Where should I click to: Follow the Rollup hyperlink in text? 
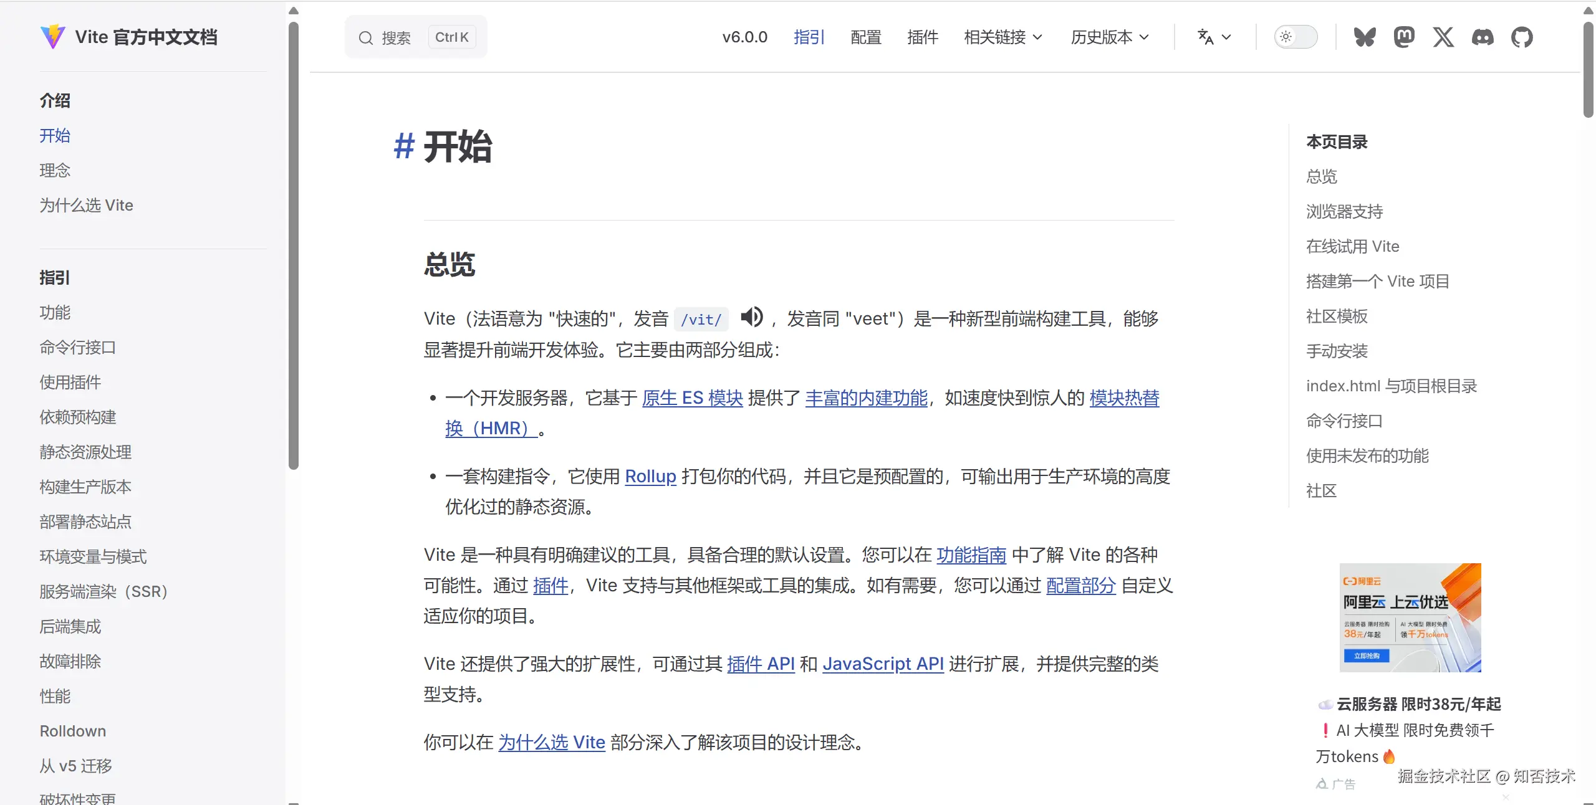[x=650, y=477]
